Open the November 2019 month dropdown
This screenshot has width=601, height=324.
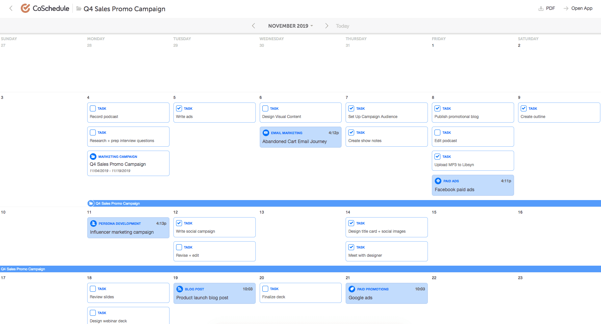click(x=291, y=26)
